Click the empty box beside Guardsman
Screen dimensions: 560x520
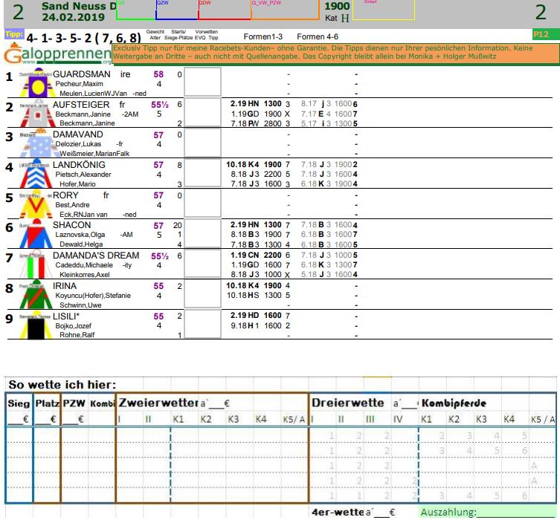pyautogui.click(x=202, y=83)
